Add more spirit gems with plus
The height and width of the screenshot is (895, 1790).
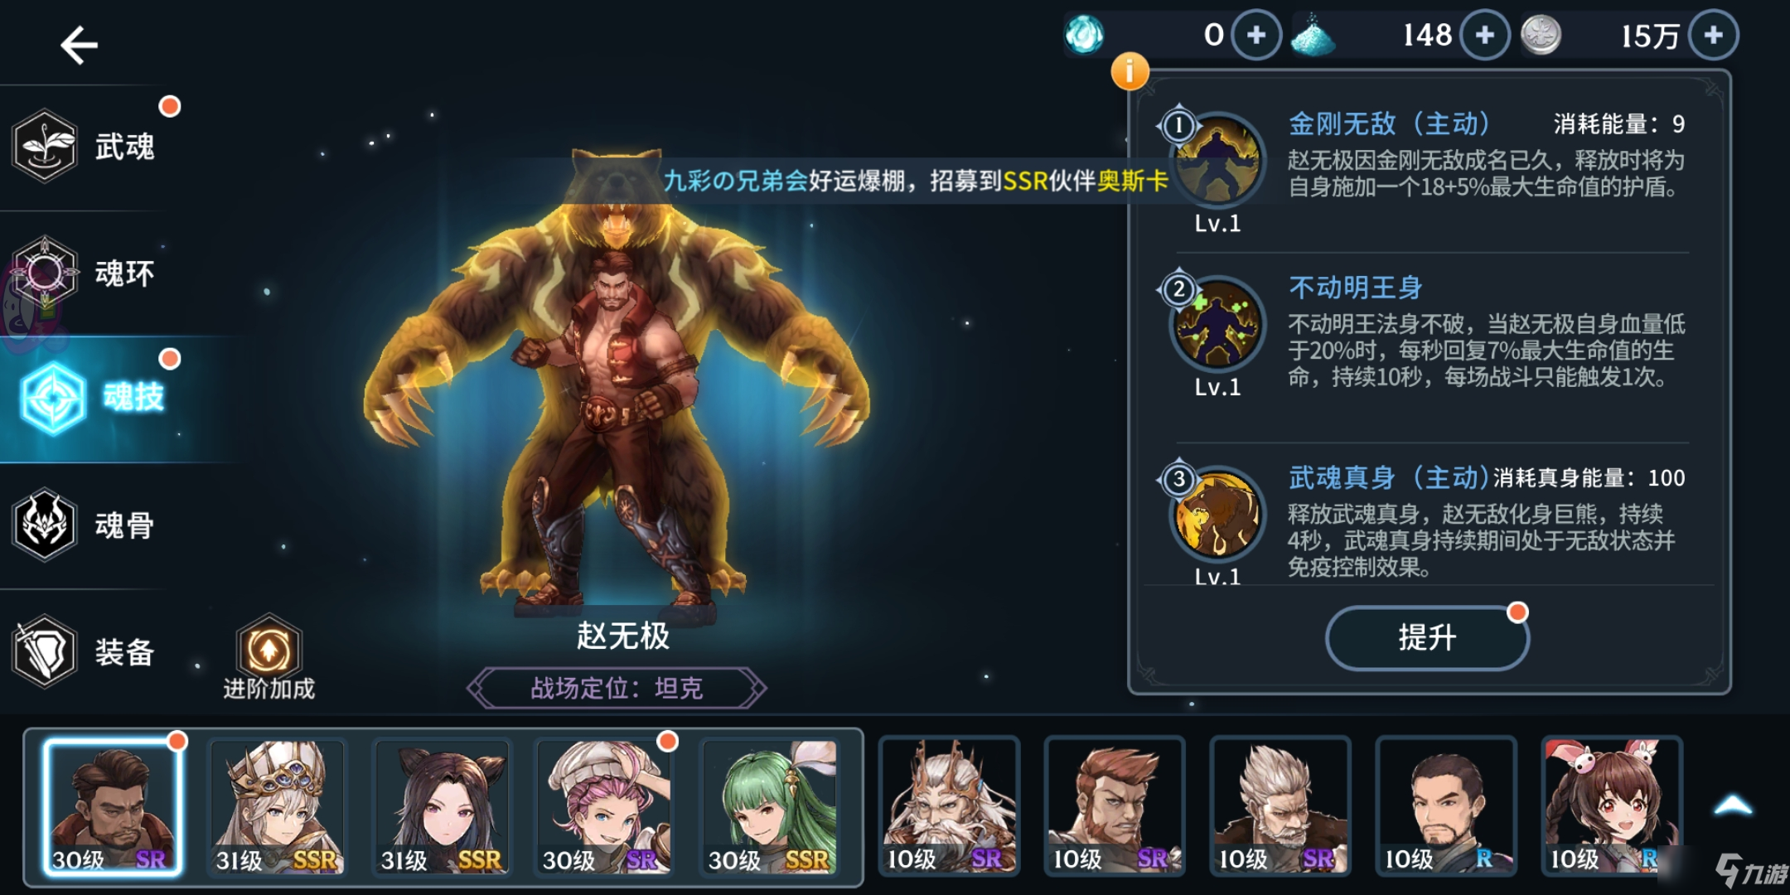(1256, 35)
